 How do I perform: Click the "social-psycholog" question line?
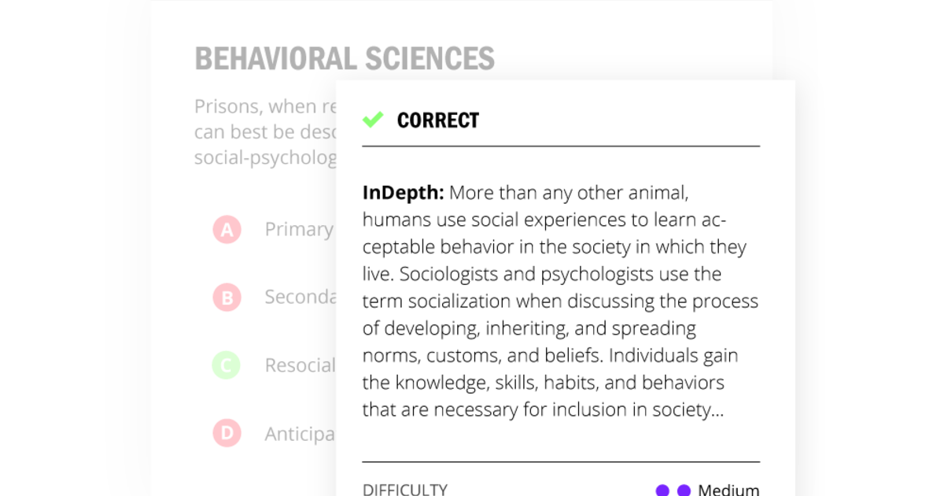265,157
